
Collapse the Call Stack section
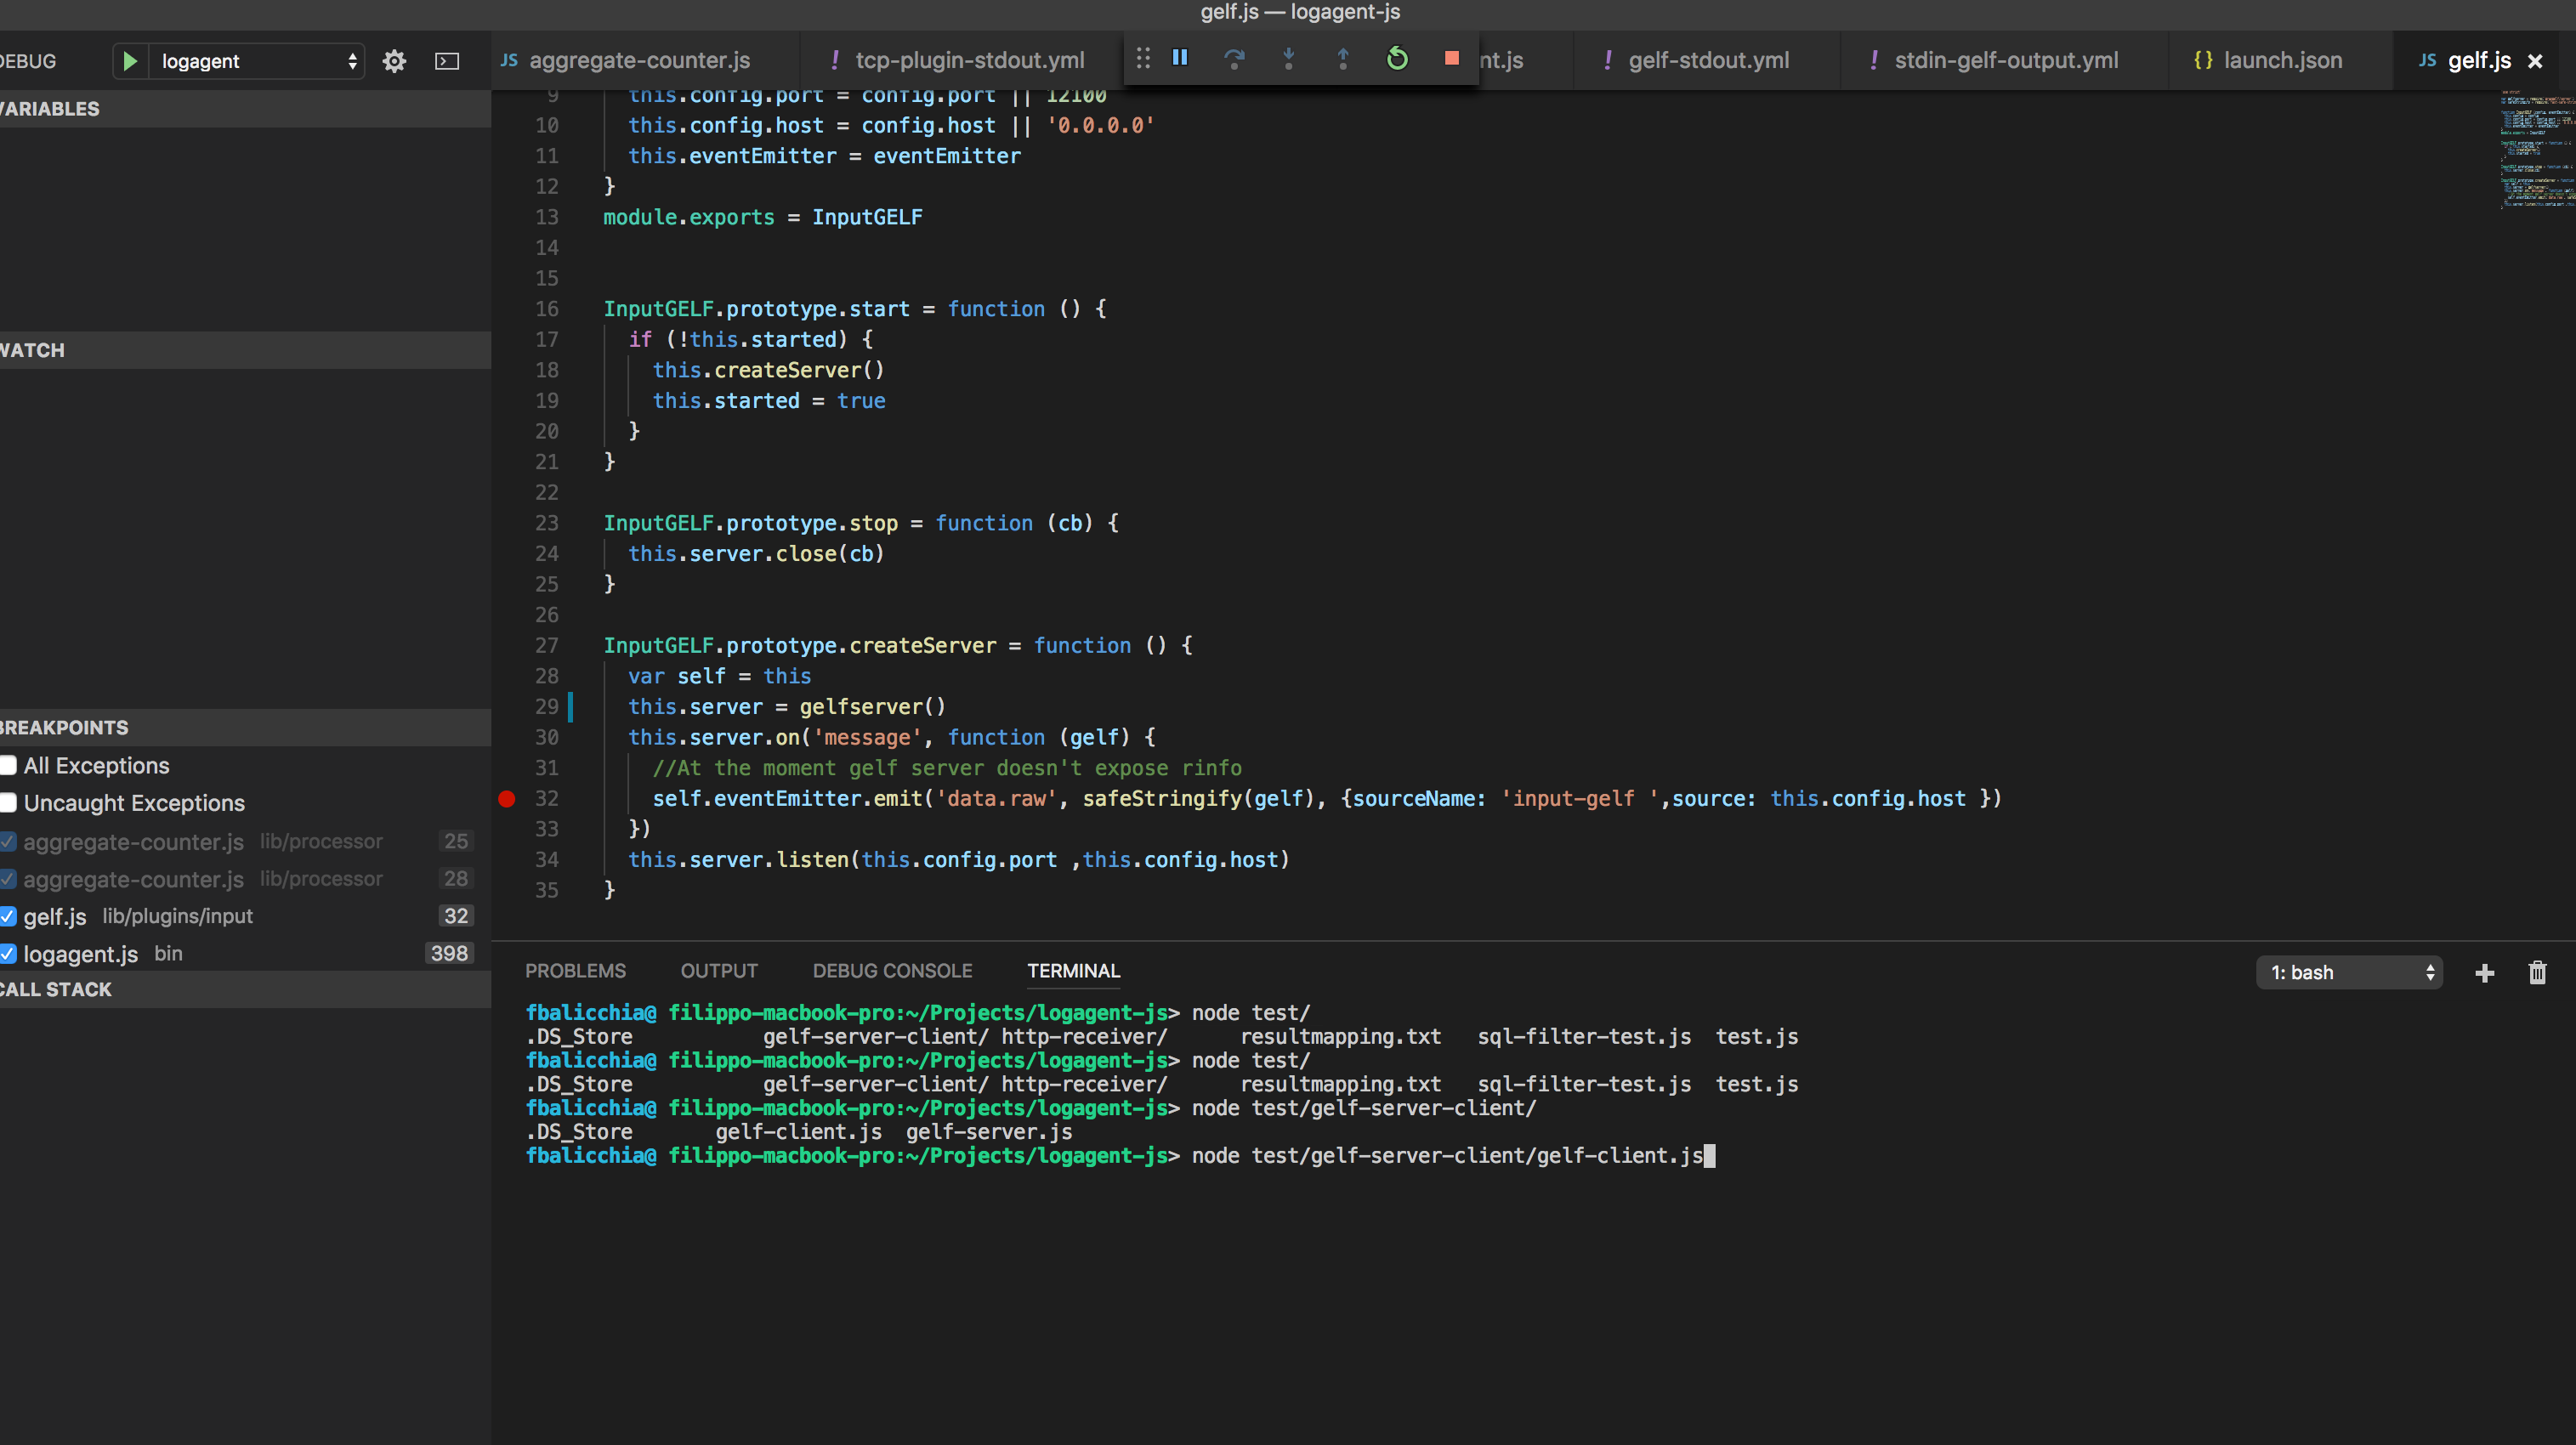[245, 989]
